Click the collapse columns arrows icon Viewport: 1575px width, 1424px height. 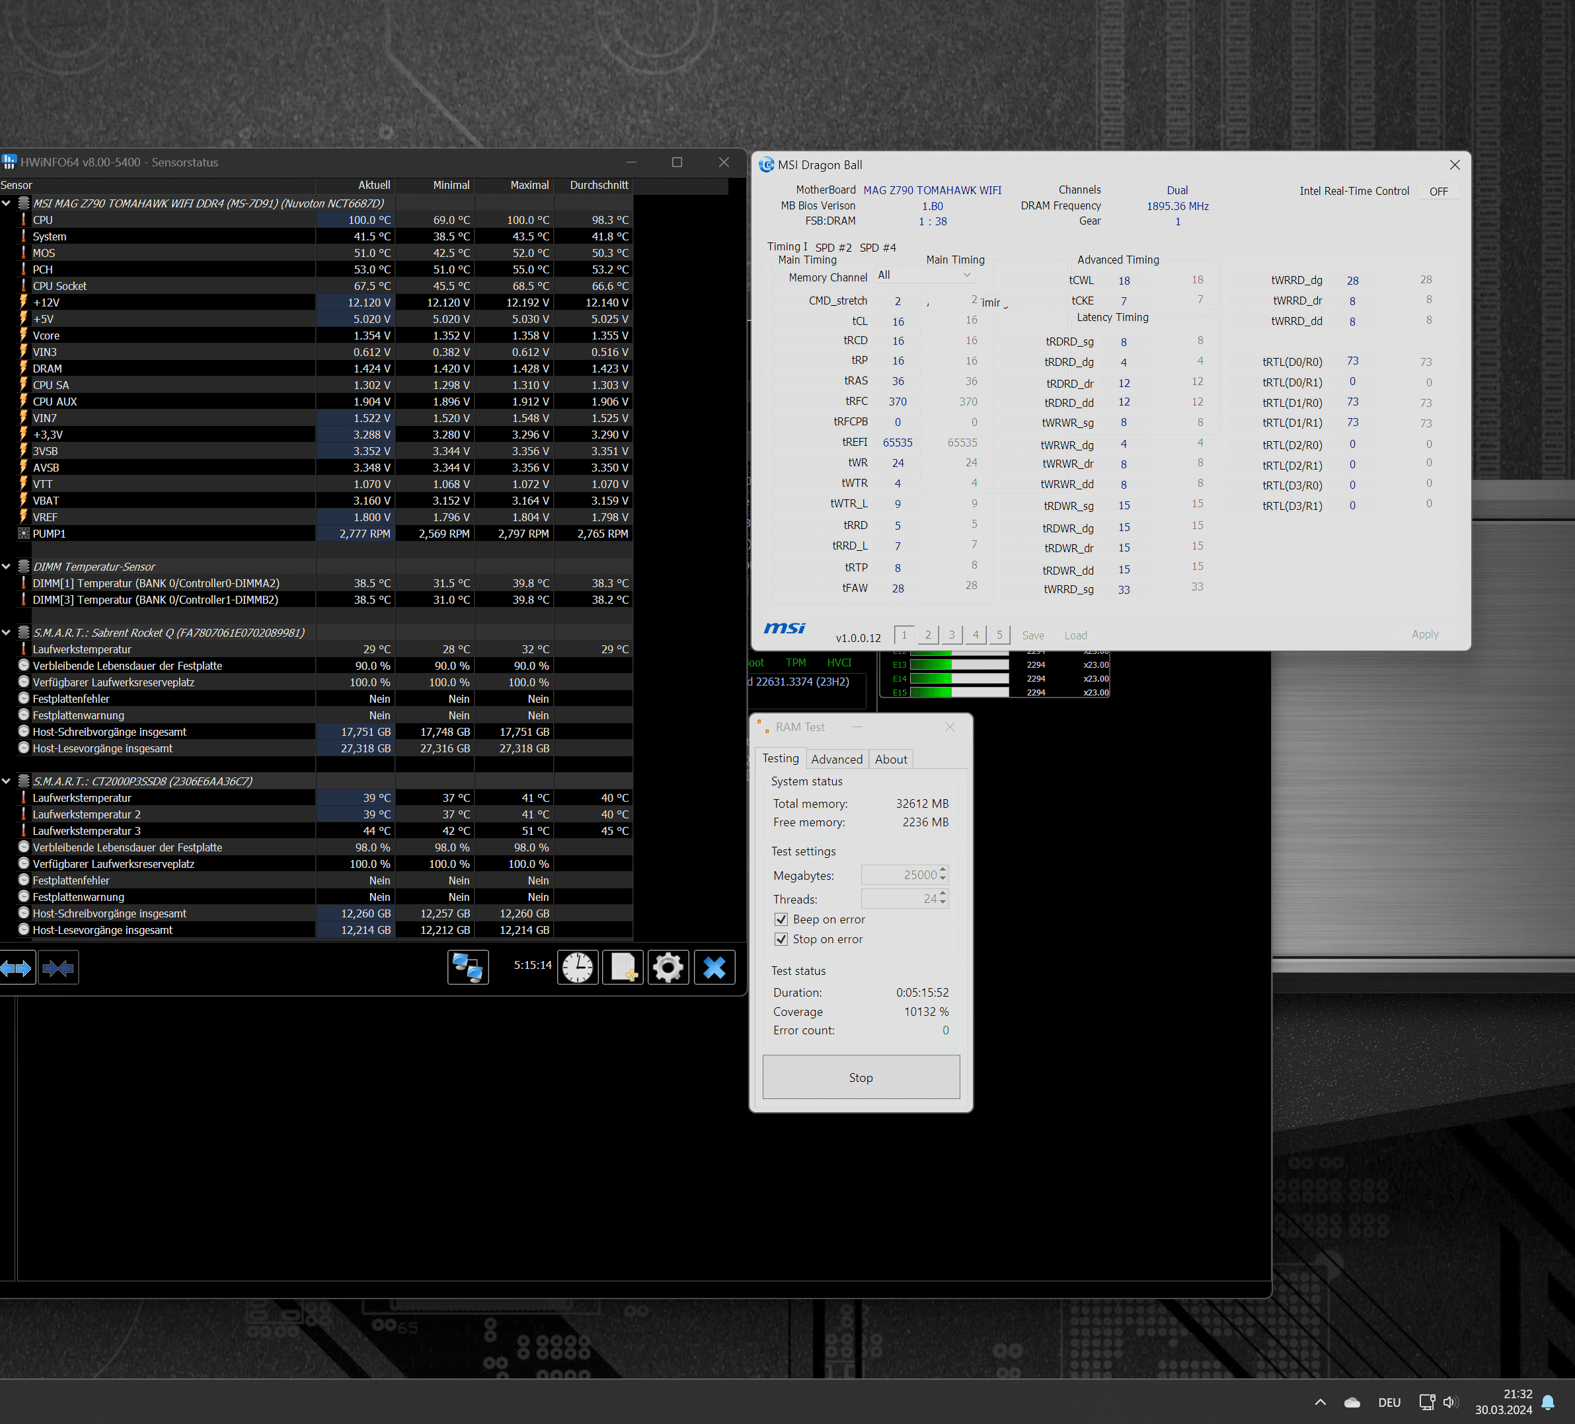(x=59, y=969)
